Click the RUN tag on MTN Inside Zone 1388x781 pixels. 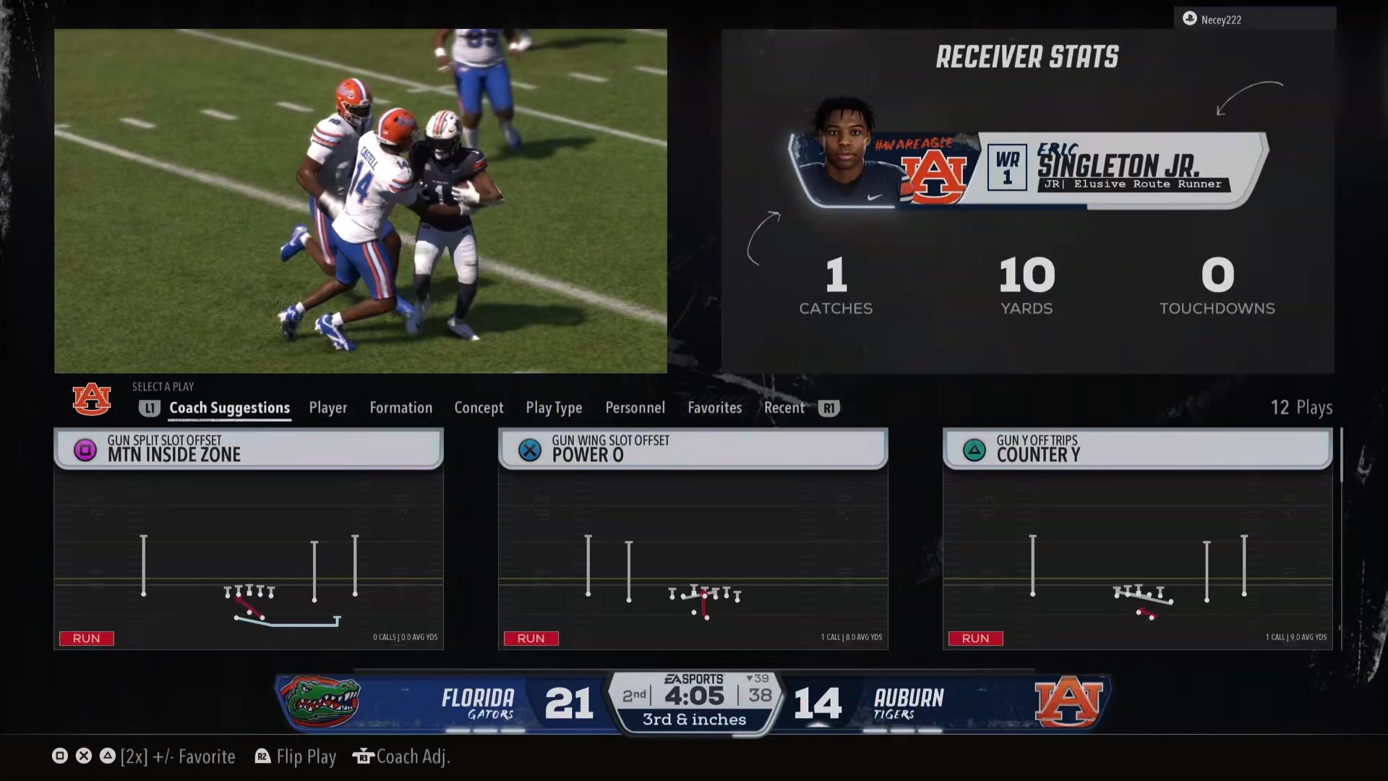click(87, 638)
